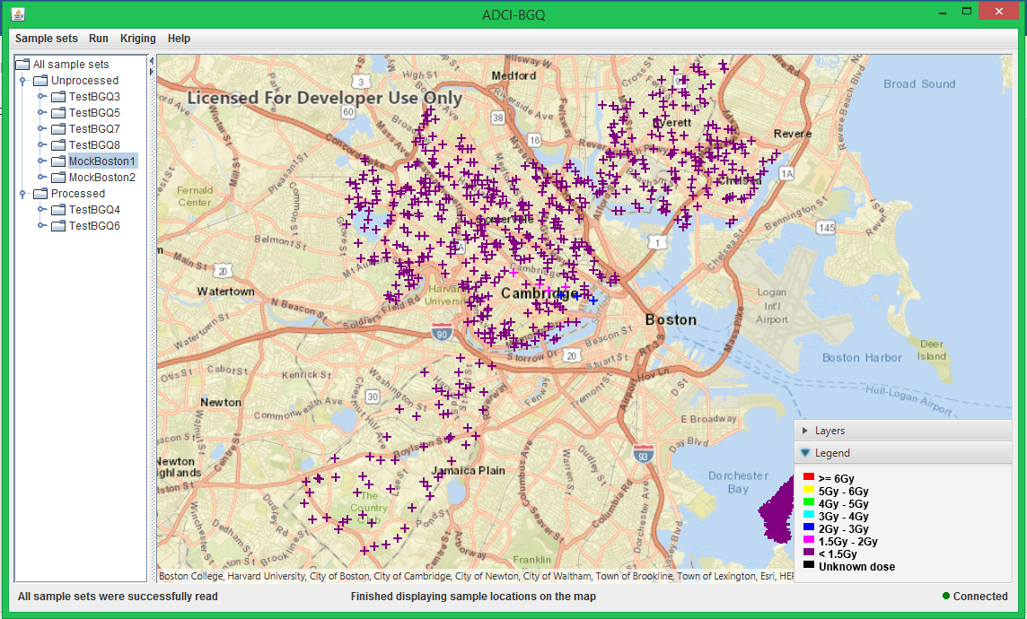The height and width of the screenshot is (619, 1027).
Task: Click the Cambridge label on map
Action: (x=540, y=293)
